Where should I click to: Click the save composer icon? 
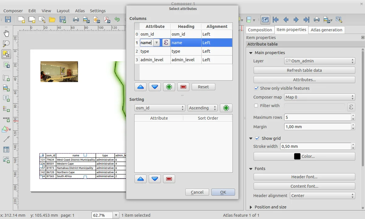[x=8, y=20]
